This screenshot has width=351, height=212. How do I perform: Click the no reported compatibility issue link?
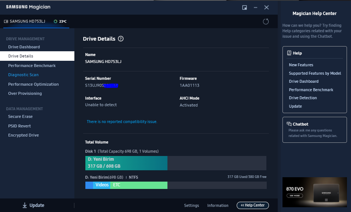tap(122, 122)
